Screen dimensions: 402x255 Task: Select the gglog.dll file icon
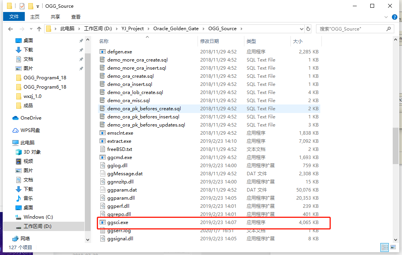[103, 166]
